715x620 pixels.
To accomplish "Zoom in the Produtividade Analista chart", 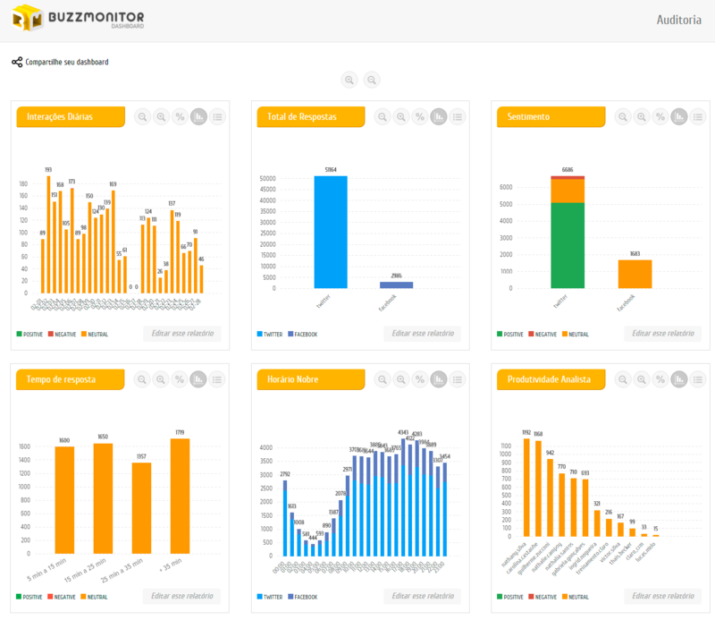I will click(642, 379).
